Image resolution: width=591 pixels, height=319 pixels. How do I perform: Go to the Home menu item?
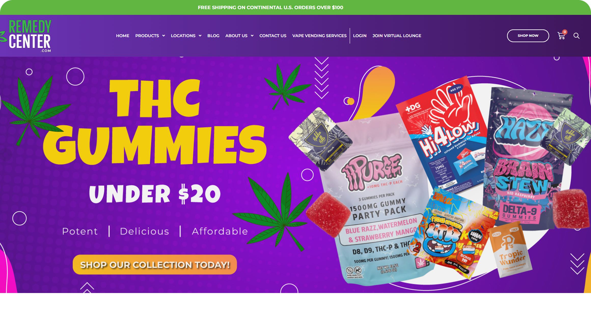point(122,36)
